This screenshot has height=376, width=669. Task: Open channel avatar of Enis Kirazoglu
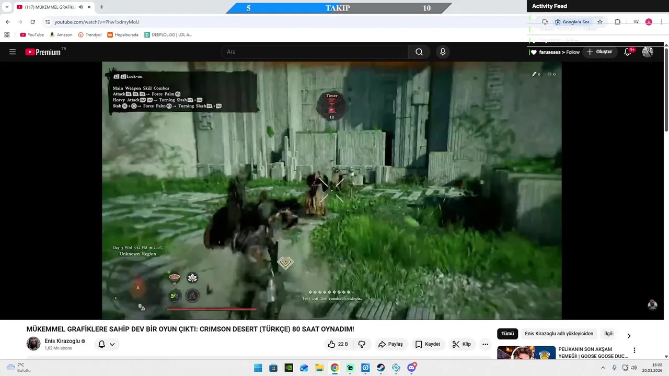coord(33,344)
